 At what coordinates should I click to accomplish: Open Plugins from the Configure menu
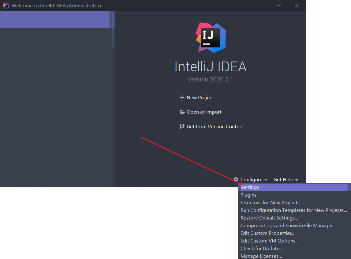click(248, 195)
